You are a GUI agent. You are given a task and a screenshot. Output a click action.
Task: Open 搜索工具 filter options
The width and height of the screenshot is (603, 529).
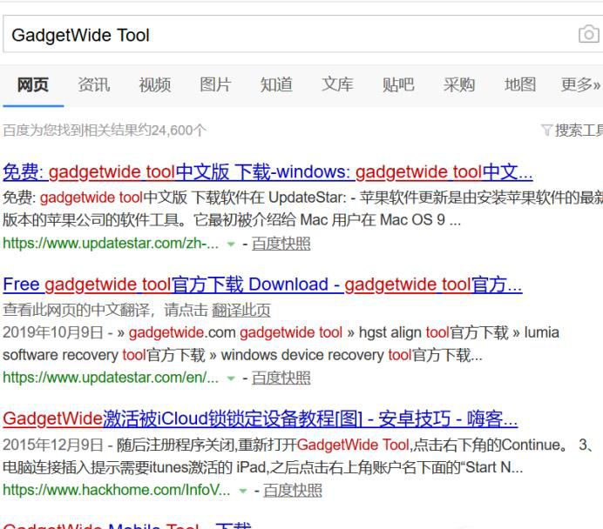579,131
